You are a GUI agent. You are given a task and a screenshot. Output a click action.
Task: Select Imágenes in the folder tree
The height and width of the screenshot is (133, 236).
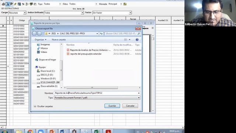pos(44,44)
